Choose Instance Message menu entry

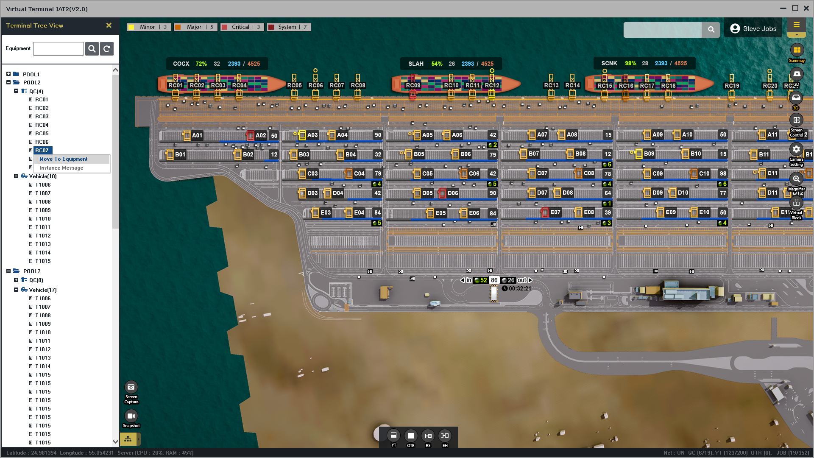point(61,168)
